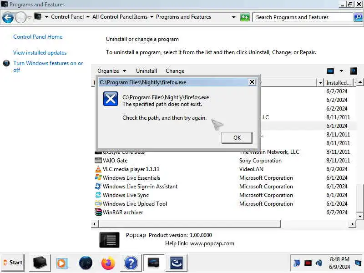Viewport: 364px width, 273px height.
Task: Open Control Panel breadcrumb
Action: coord(67,17)
